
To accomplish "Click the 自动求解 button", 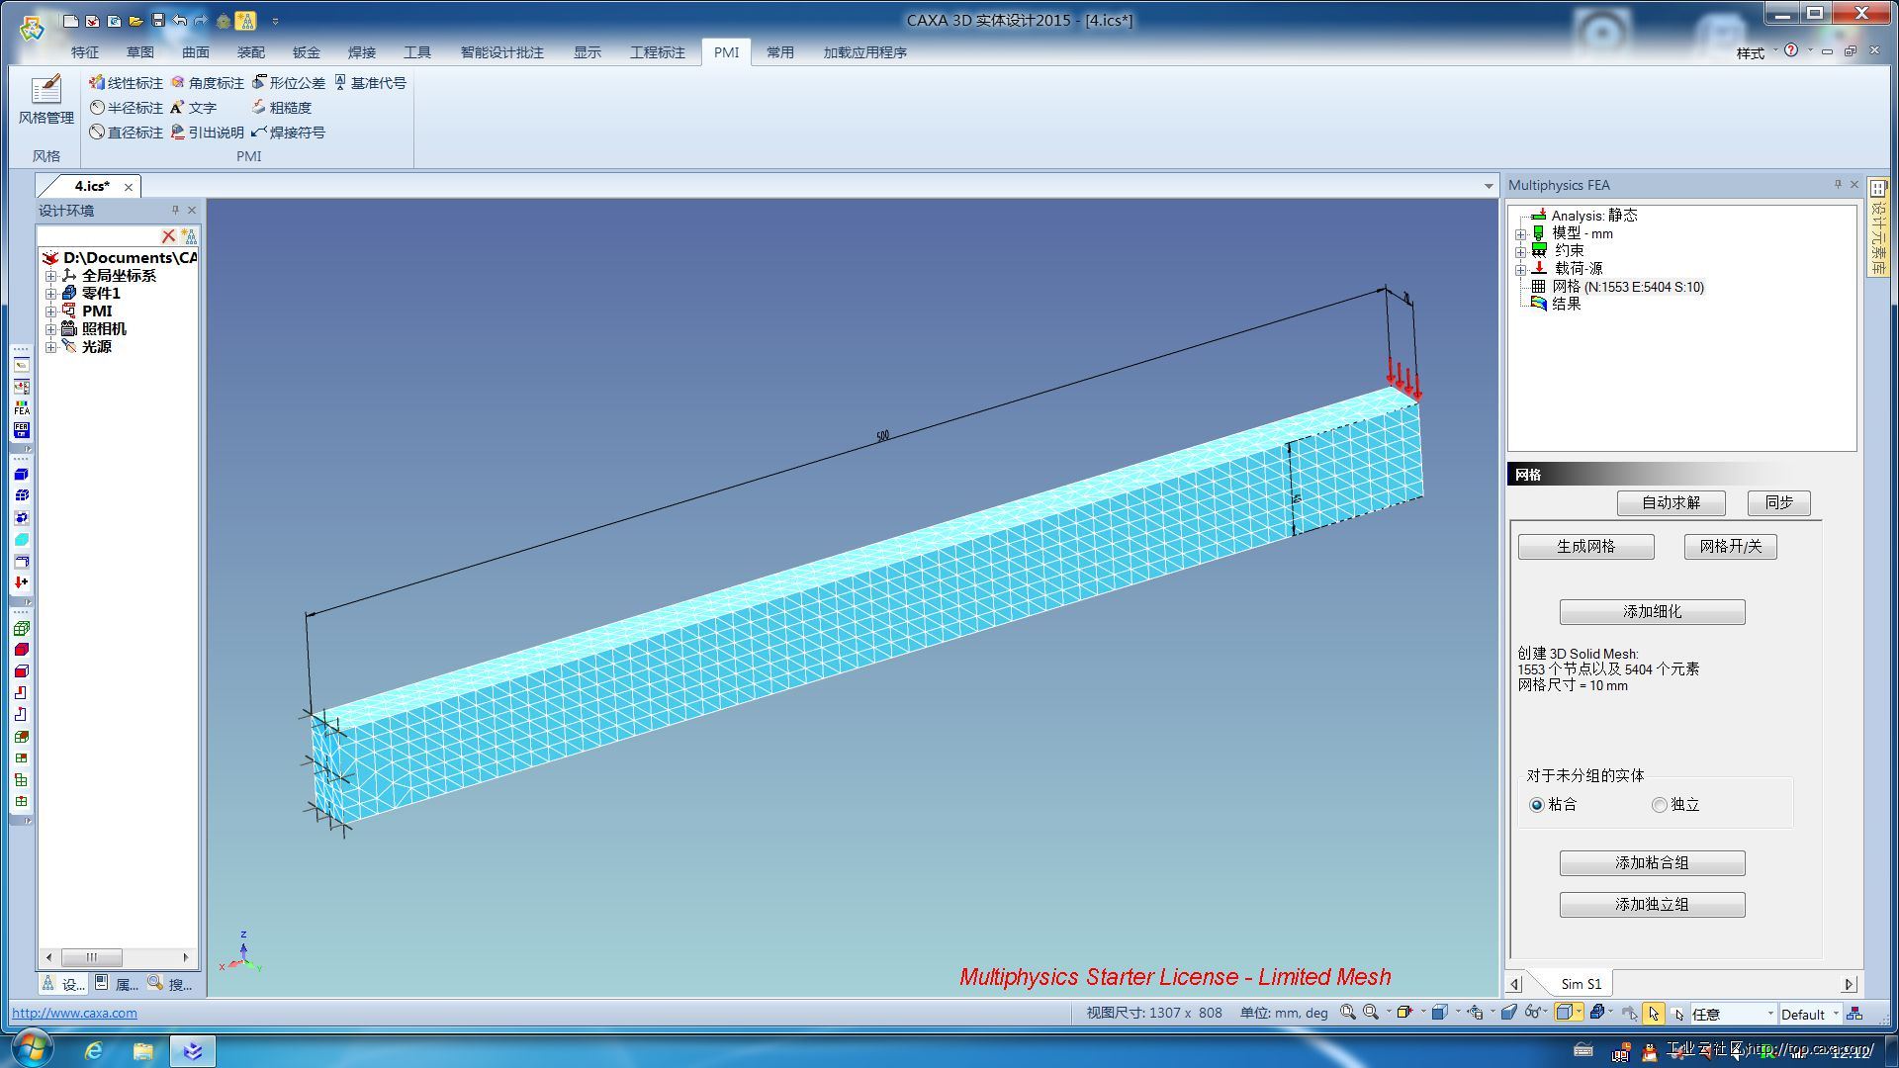I will click(x=1671, y=503).
